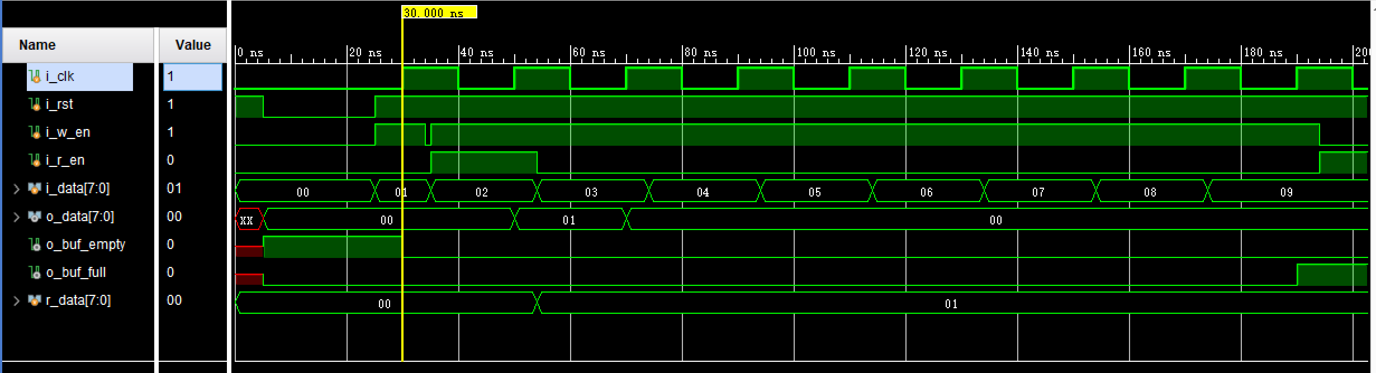Image resolution: width=1376 pixels, height=373 pixels.
Task: Click the 100 ns mark on time ruler
Action: point(817,52)
